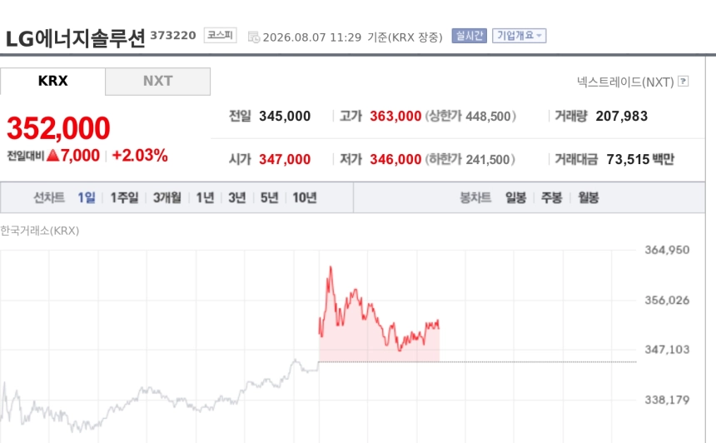Select the 1년 chart range
The height and width of the screenshot is (443, 716).
[205, 197]
